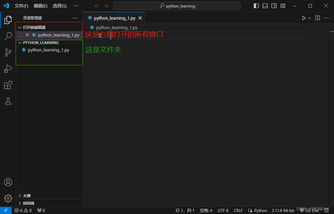Viewport: 334px width, 214px height.
Task: Select python_learning_1.py under PYTHON_LEARNING folder
Action: [x=50, y=50]
